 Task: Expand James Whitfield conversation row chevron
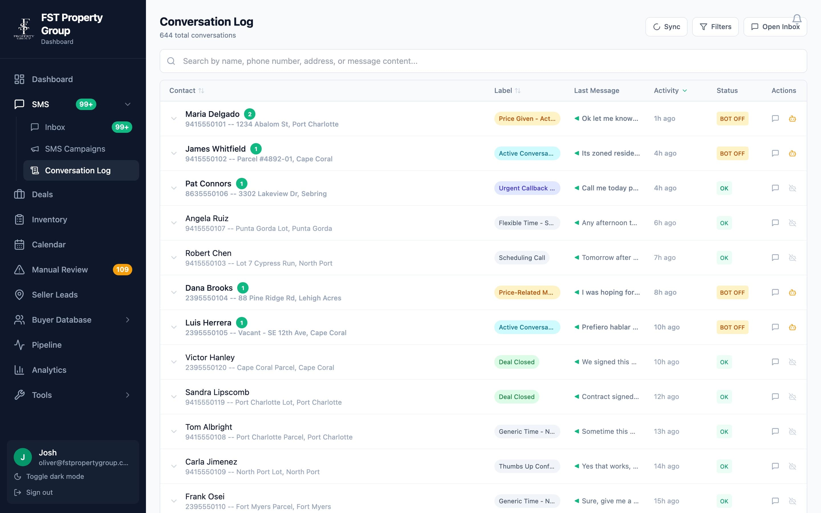174,153
